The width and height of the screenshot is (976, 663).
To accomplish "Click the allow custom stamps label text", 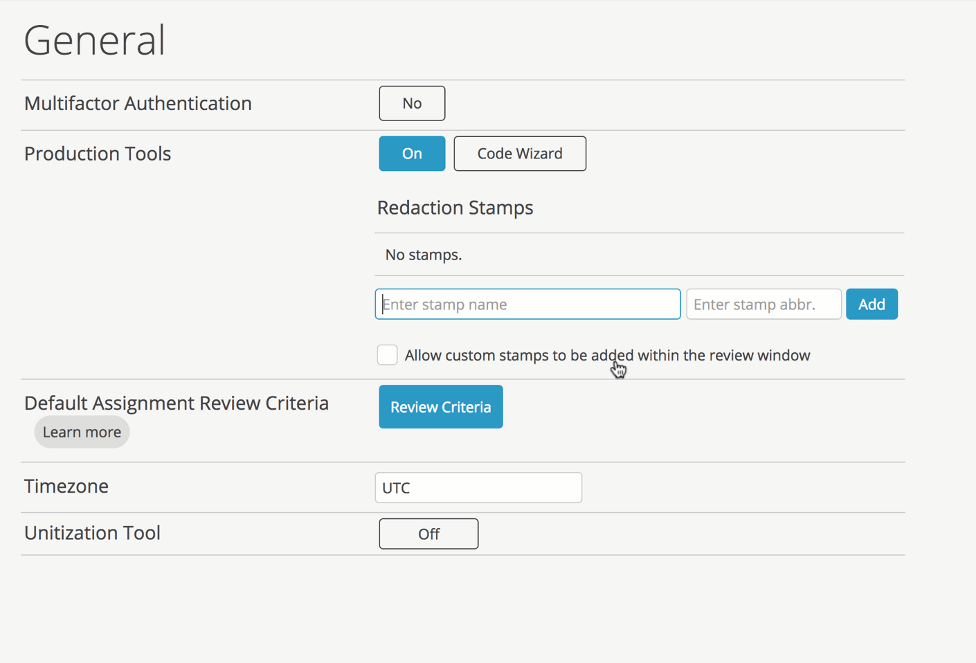I will tap(607, 355).
